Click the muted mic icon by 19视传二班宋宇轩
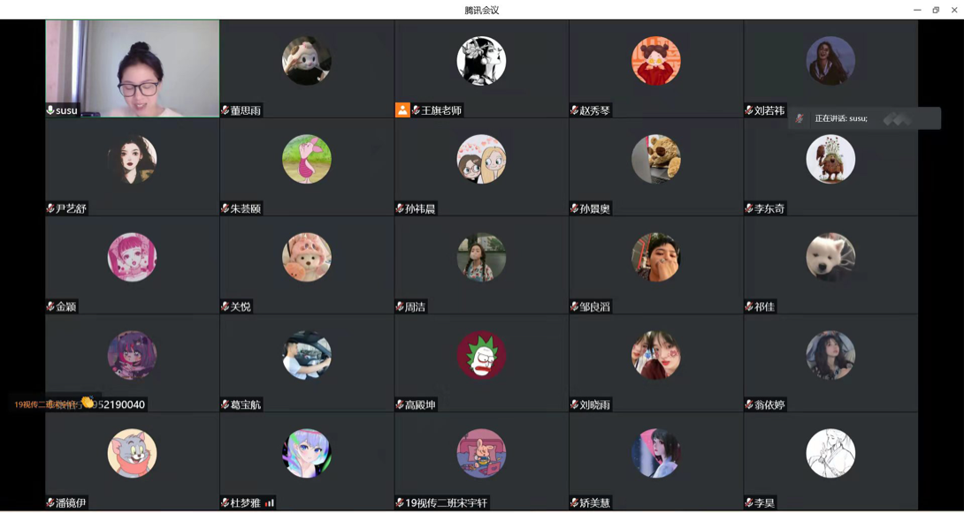This screenshot has height=513, width=964. [400, 503]
